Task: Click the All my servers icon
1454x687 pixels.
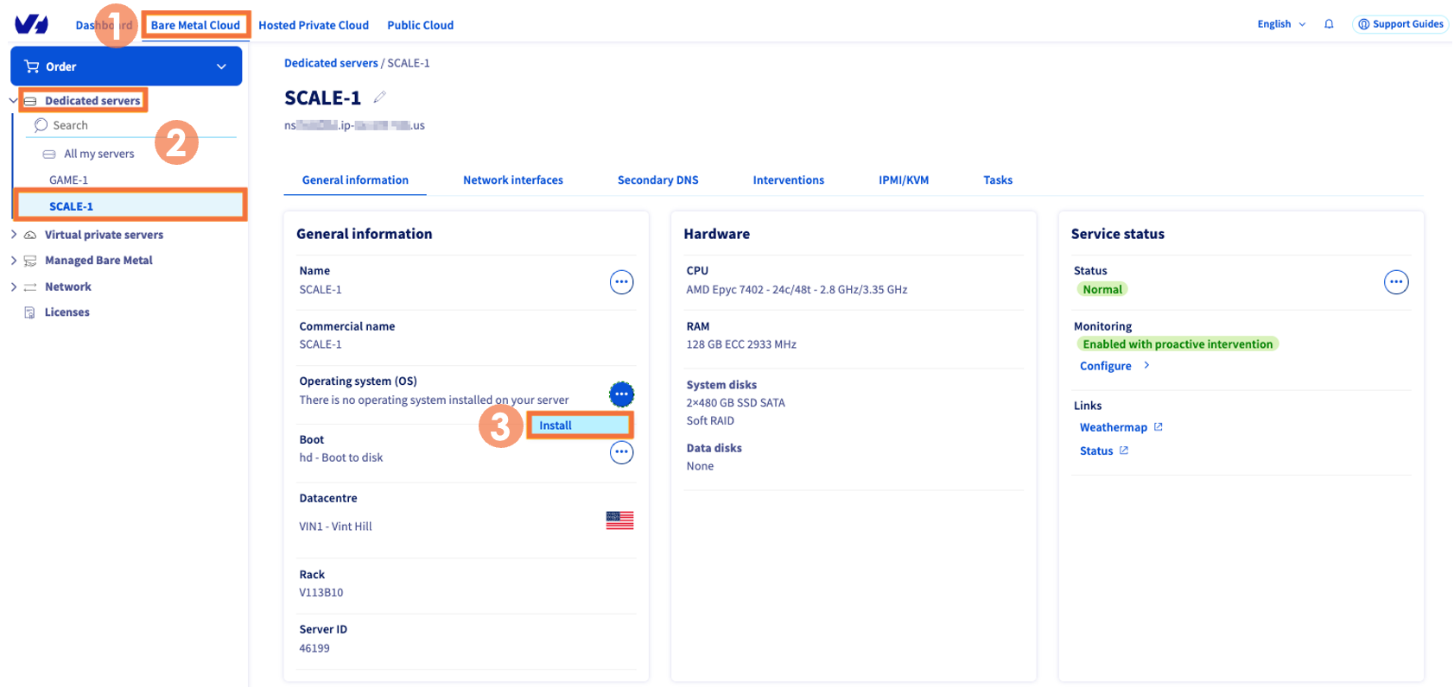Action: coord(49,154)
